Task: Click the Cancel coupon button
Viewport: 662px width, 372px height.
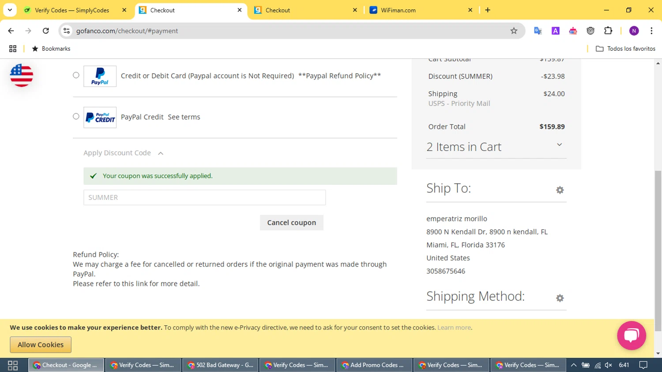Action: [292, 223]
